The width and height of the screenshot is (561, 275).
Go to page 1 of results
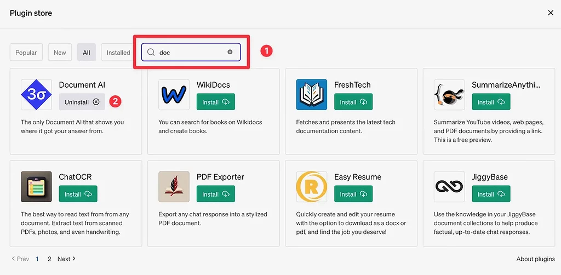coord(37,259)
